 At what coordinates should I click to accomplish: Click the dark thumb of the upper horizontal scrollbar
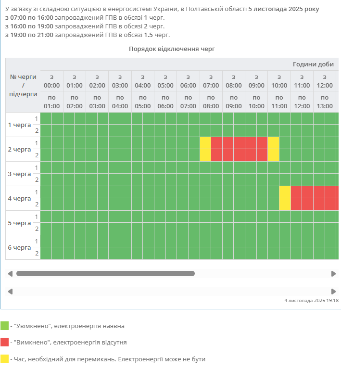tap(105, 274)
